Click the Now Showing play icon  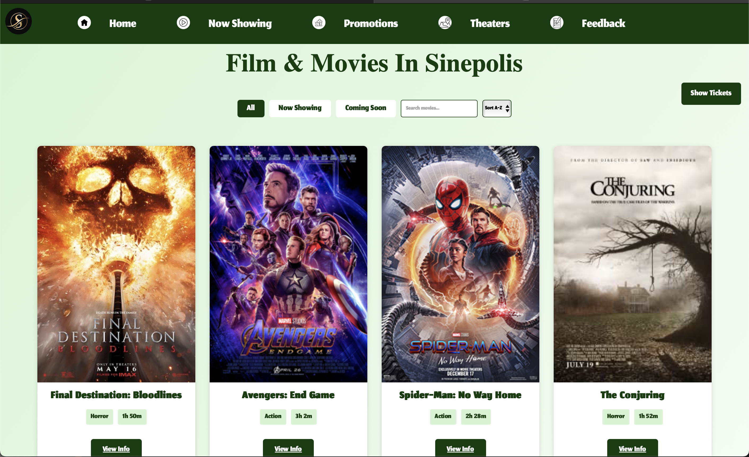coord(183,23)
